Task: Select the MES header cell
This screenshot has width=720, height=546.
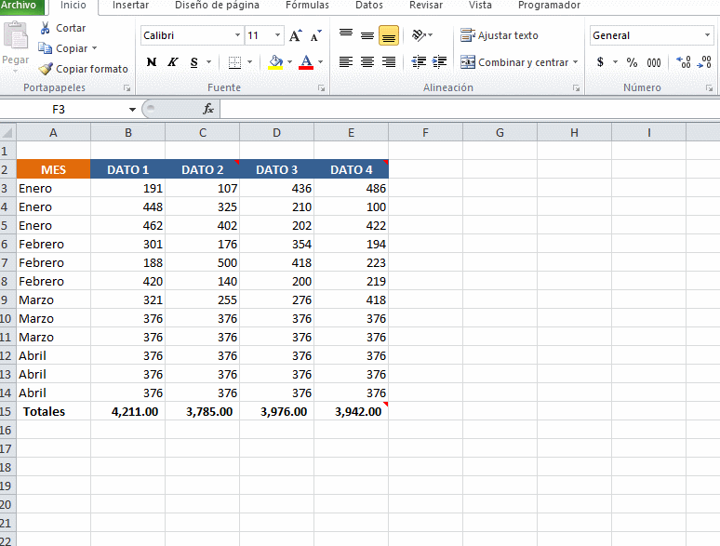Action: (x=53, y=169)
